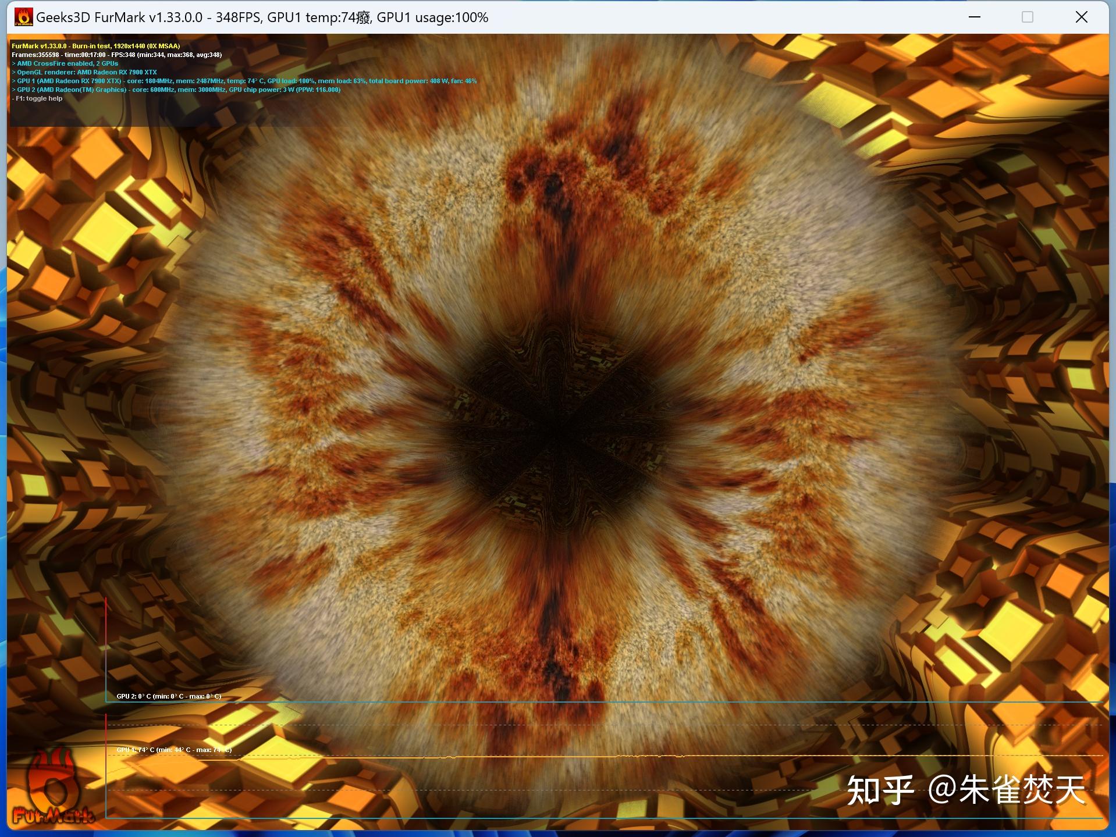Viewport: 1116px width, 837px height.
Task: Minimize the FurMark window
Action: [975, 17]
